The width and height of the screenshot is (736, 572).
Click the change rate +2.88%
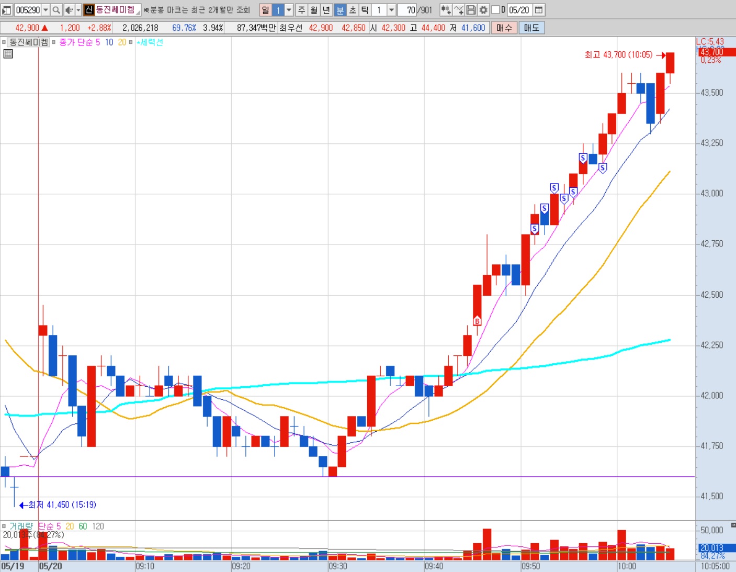tap(99, 28)
